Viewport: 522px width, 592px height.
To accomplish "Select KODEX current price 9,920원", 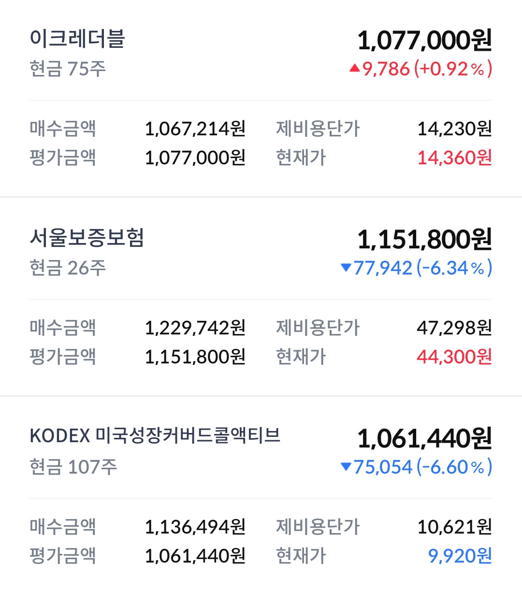I will pyautogui.click(x=460, y=556).
